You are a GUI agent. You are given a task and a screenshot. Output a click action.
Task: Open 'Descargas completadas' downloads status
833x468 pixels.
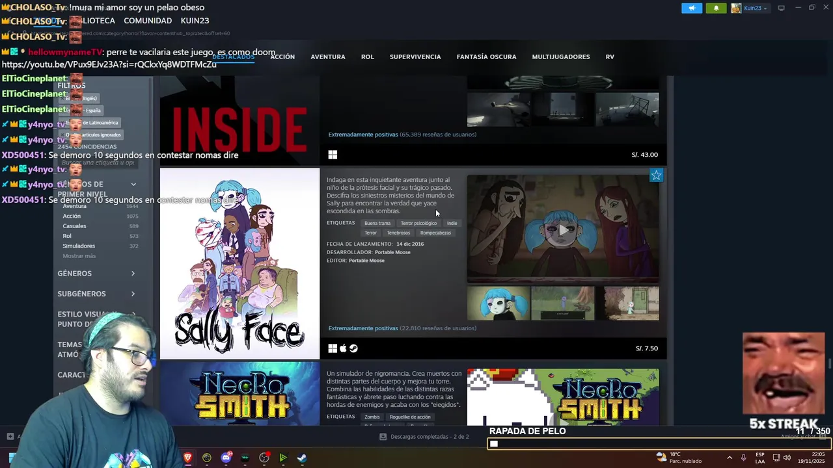[x=430, y=437]
